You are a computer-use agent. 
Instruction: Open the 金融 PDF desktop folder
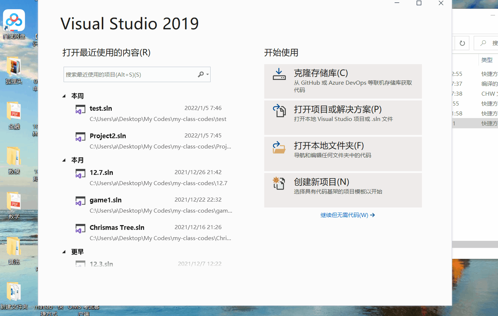pos(14,115)
